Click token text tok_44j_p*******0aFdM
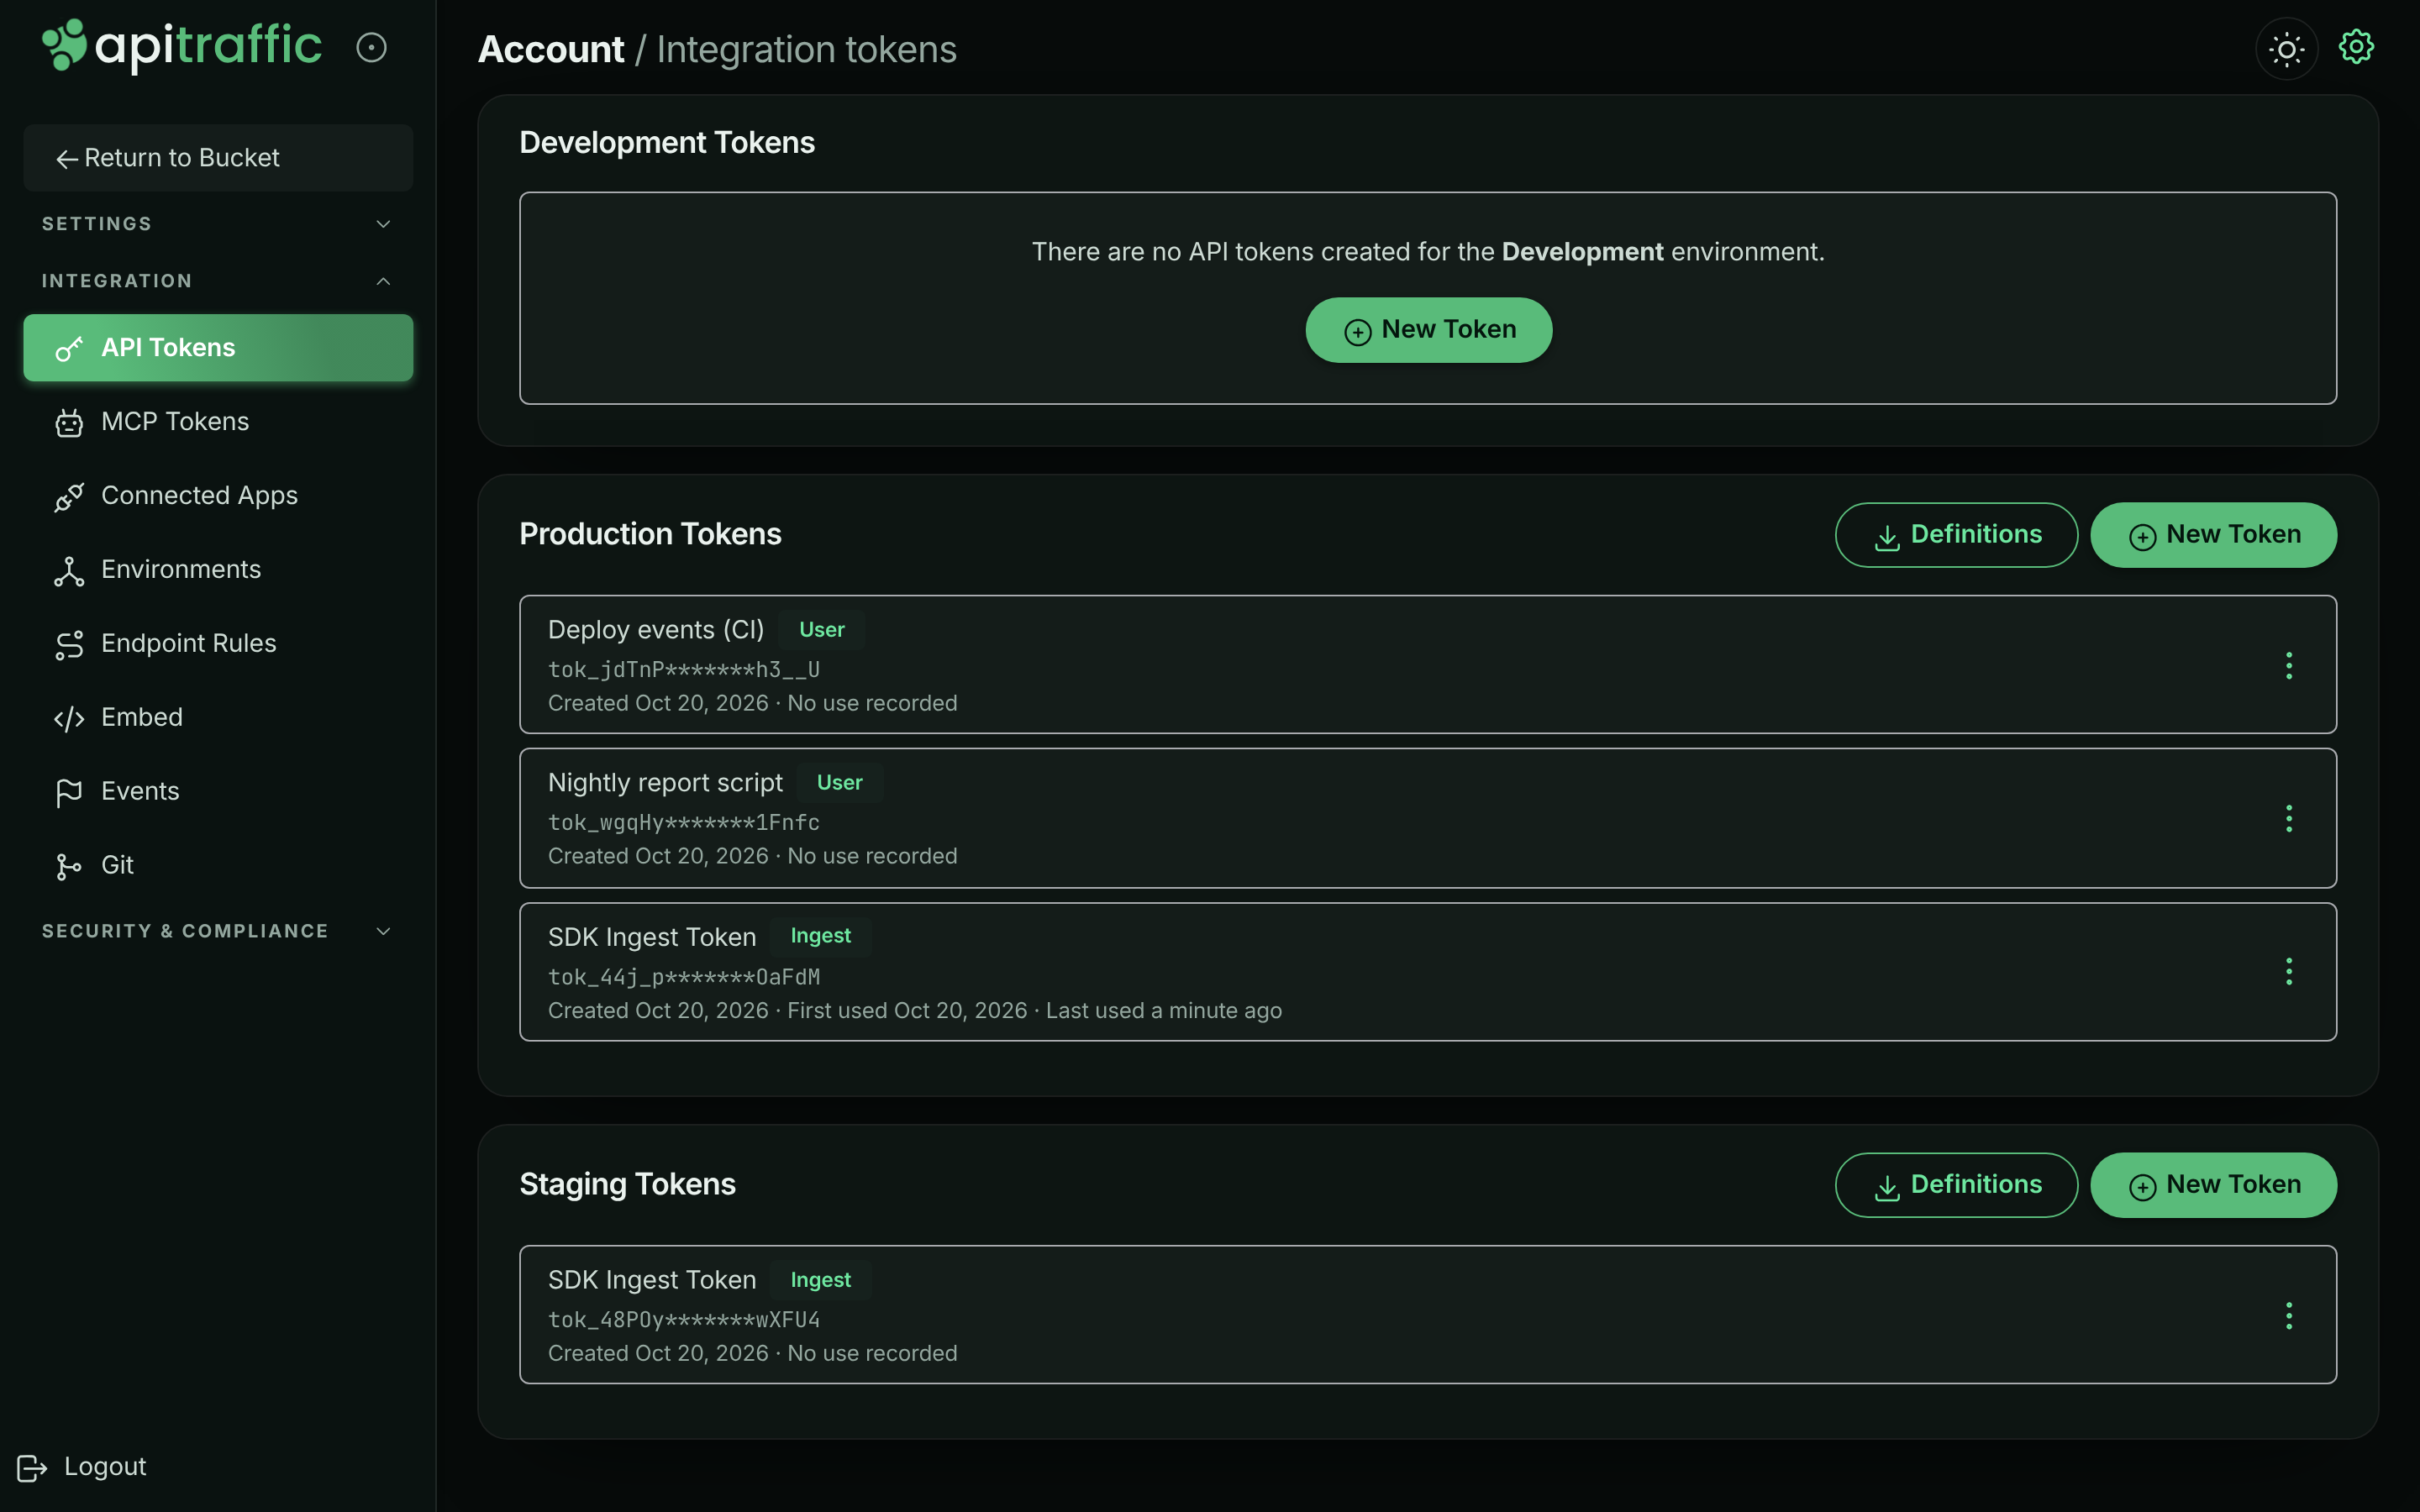Image resolution: width=2420 pixels, height=1512 pixels. click(684, 977)
